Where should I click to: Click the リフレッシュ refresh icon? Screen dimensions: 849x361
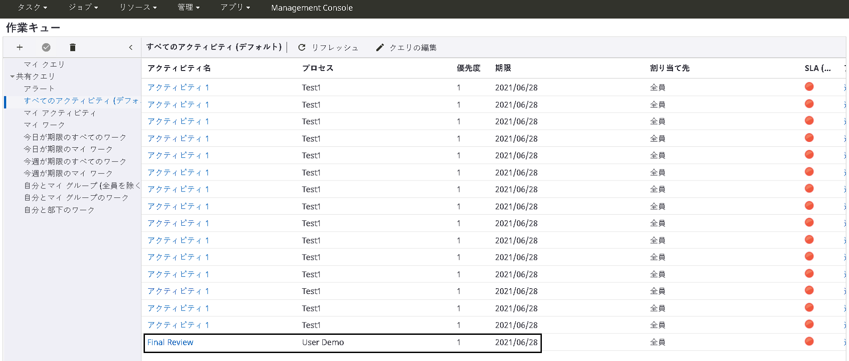(x=302, y=47)
